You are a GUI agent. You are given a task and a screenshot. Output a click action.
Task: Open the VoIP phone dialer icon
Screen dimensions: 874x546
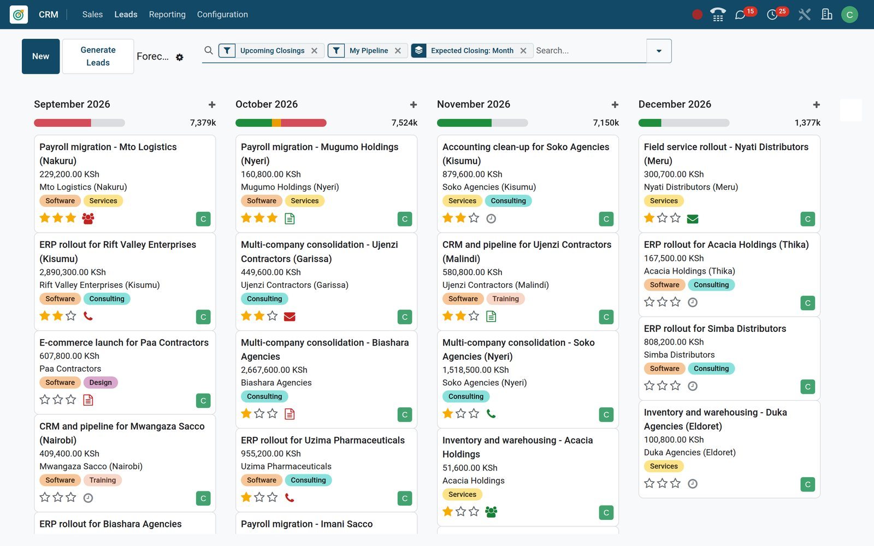tap(718, 15)
